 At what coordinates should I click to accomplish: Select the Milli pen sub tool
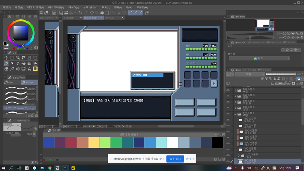point(20,89)
